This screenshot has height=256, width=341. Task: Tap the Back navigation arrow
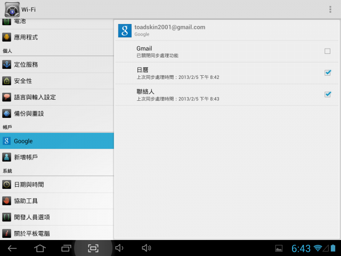pyautogui.click(x=12, y=248)
